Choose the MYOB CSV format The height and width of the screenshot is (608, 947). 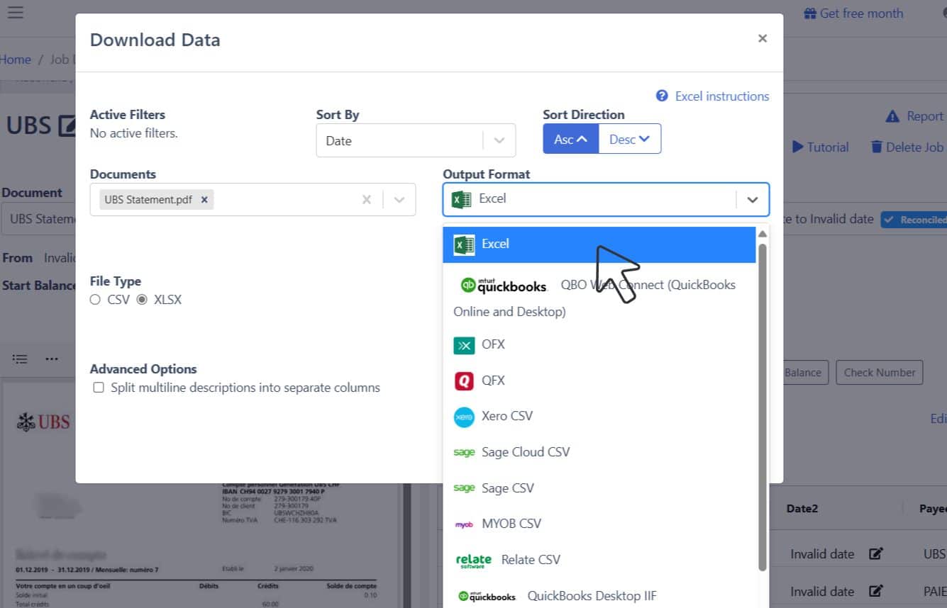[599, 524]
